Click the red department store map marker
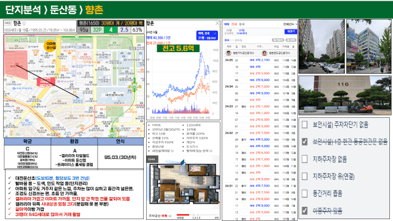 [46, 82]
